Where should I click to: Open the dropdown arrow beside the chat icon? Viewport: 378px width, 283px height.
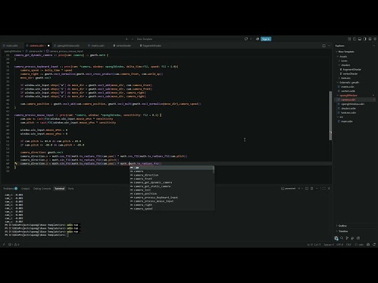[250, 39]
